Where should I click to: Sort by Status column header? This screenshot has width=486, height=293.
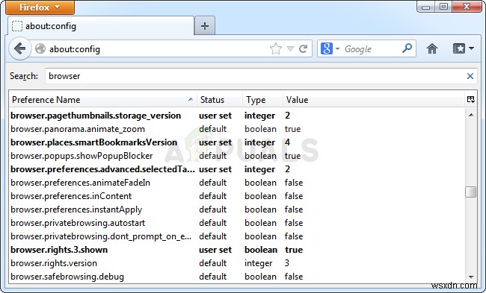point(219,100)
